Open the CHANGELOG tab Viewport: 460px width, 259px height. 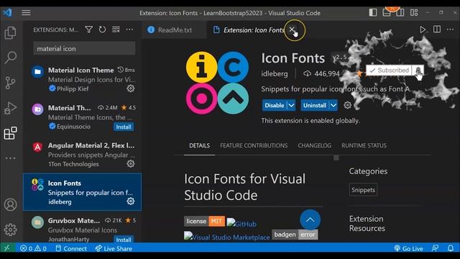pyautogui.click(x=315, y=145)
